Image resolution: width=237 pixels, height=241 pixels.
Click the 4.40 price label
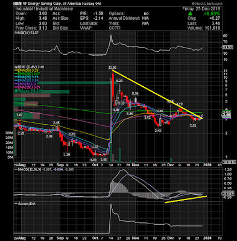116,110
